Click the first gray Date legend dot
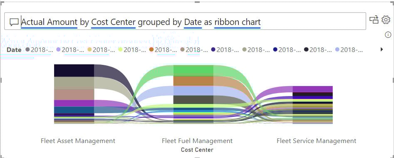The width and height of the screenshot is (394, 158). (27, 50)
